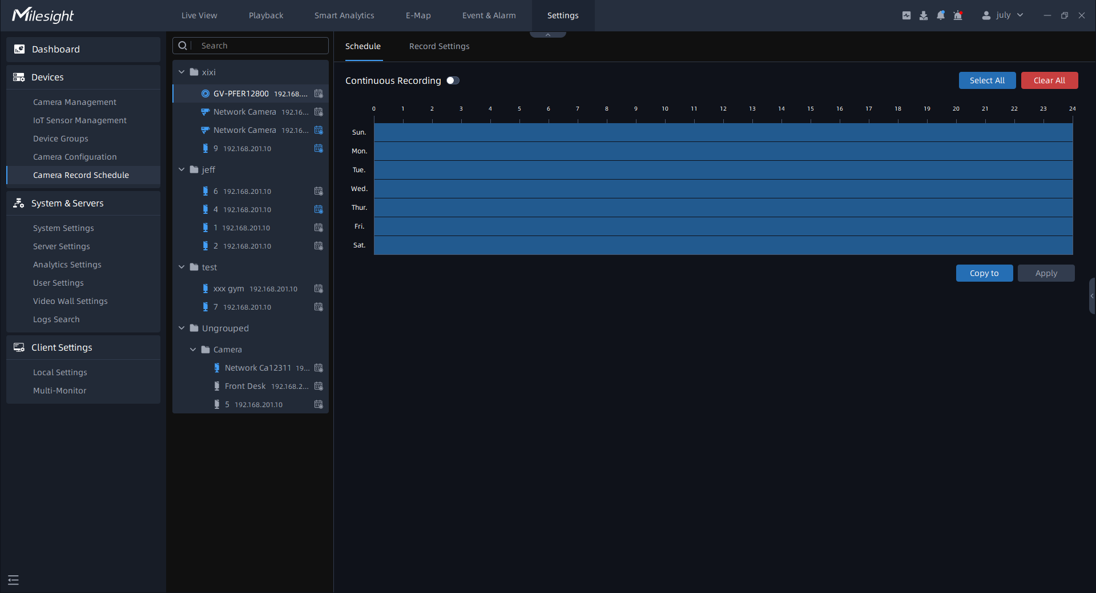Open Camera Configuration in the sidebar
This screenshot has width=1096, height=593.
pos(75,157)
